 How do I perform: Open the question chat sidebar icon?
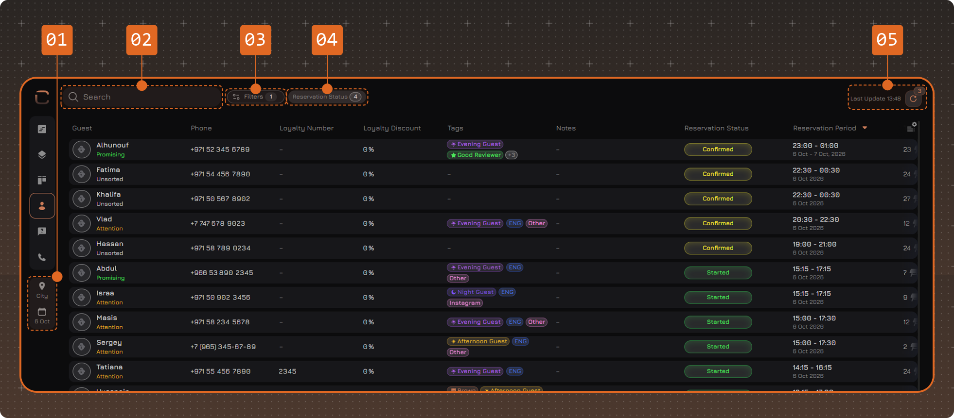[42, 232]
